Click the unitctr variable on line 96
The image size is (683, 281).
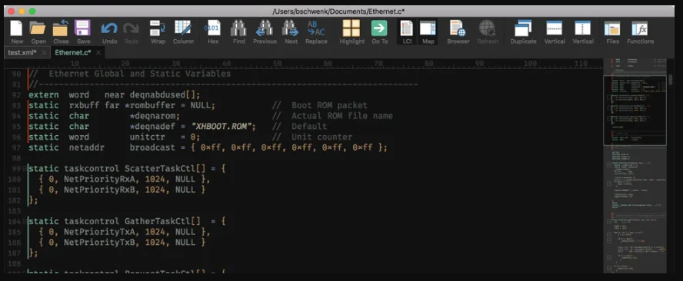[x=147, y=137]
